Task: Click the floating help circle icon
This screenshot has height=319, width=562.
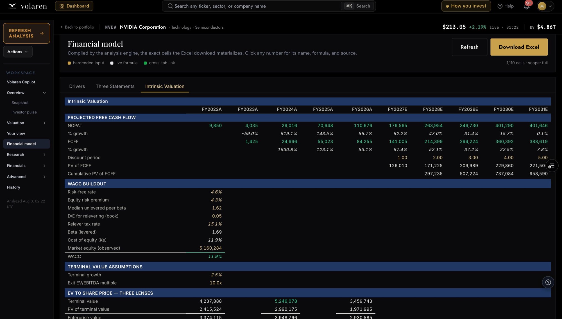Action: [548, 282]
